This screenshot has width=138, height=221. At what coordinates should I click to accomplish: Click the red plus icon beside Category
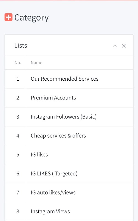click(x=9, y=17)
